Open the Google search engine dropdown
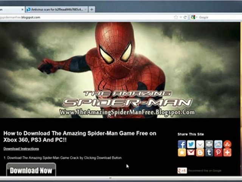This screenshot has height=182, width=242. [x=194, y=17]
